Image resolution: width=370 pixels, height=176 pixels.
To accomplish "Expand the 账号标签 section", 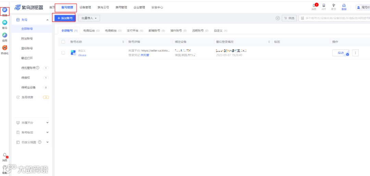I will [47, 133].
